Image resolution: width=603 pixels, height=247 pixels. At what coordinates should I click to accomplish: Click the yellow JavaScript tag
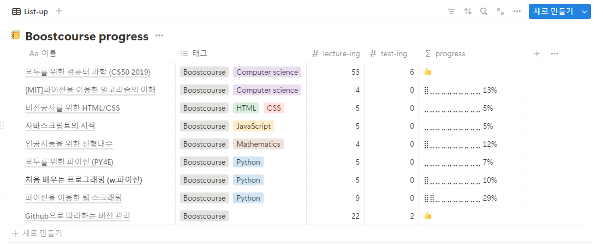click(x=253, y=126)
